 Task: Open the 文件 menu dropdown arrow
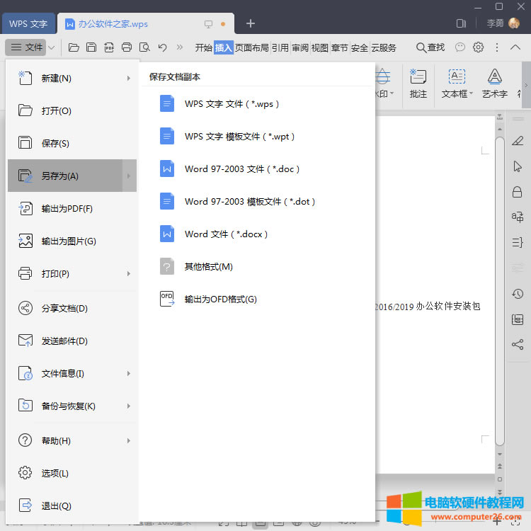coord(52,47)
